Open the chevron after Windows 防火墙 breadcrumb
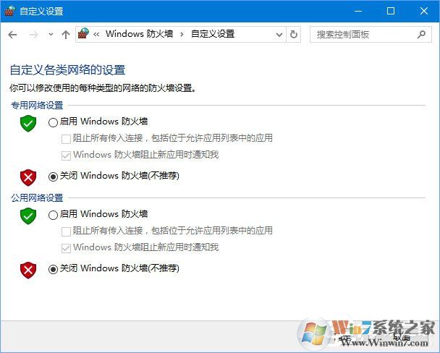The width and height of the screenshot is (440, 353). click(182, 35)
